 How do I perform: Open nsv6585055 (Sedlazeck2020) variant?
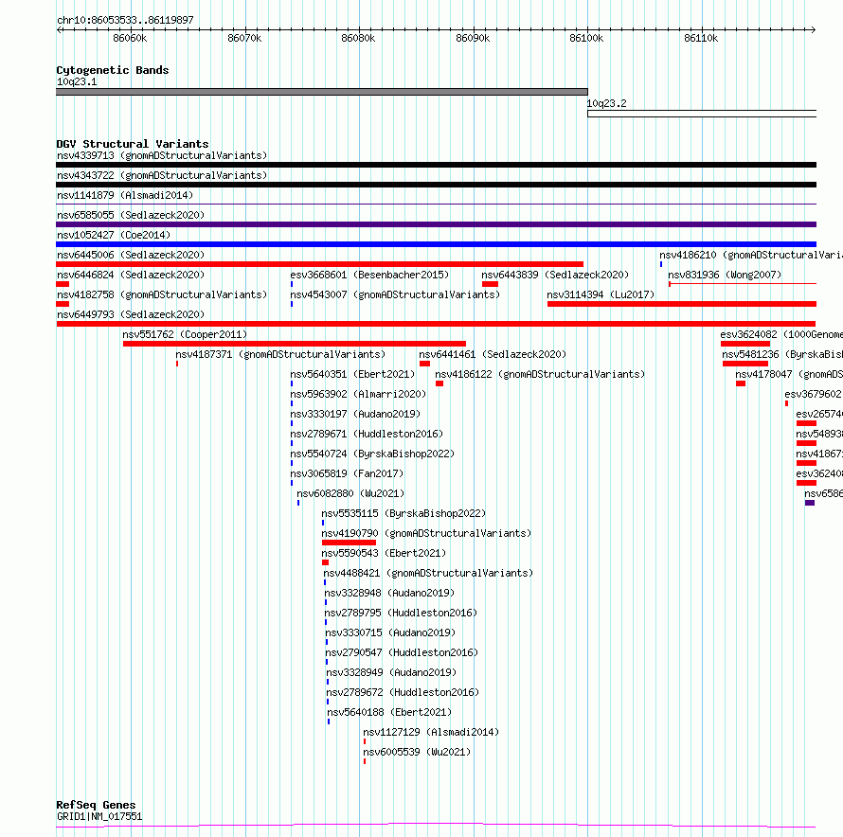pos(131,215)
